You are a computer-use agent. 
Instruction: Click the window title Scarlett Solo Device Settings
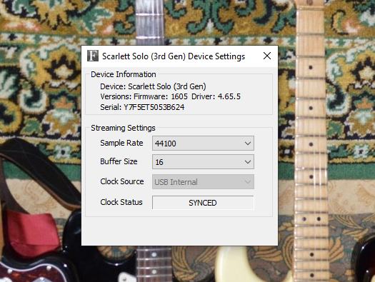(174, 56)
